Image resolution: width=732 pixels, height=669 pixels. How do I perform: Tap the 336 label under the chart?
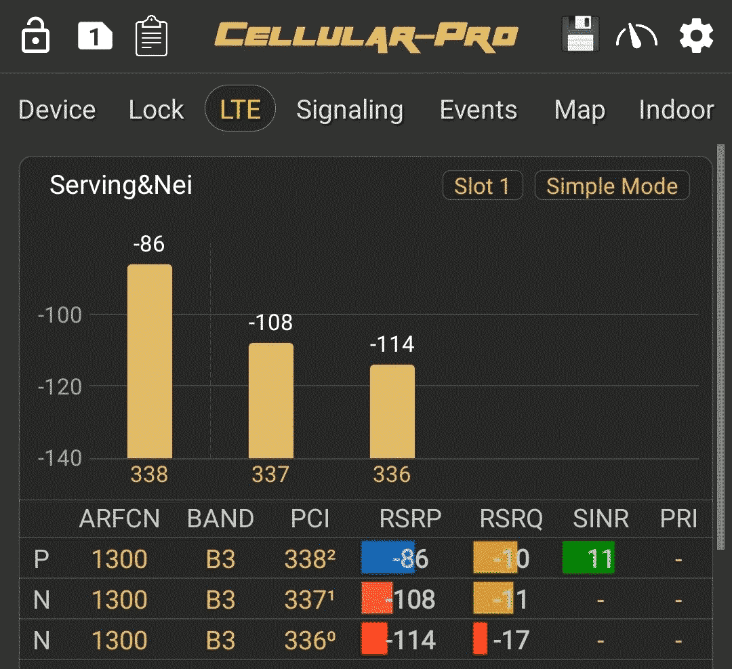point(392,474)
